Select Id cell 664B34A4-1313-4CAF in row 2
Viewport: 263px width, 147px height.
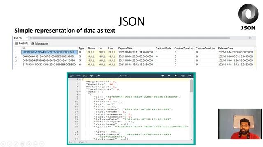click(x=48, y=56)
